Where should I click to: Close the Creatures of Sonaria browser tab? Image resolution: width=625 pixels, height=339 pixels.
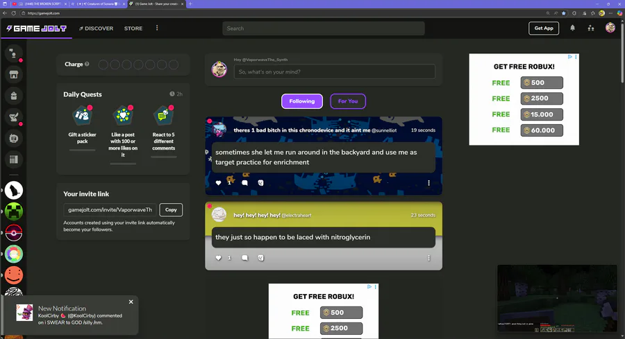coord(124,4)
